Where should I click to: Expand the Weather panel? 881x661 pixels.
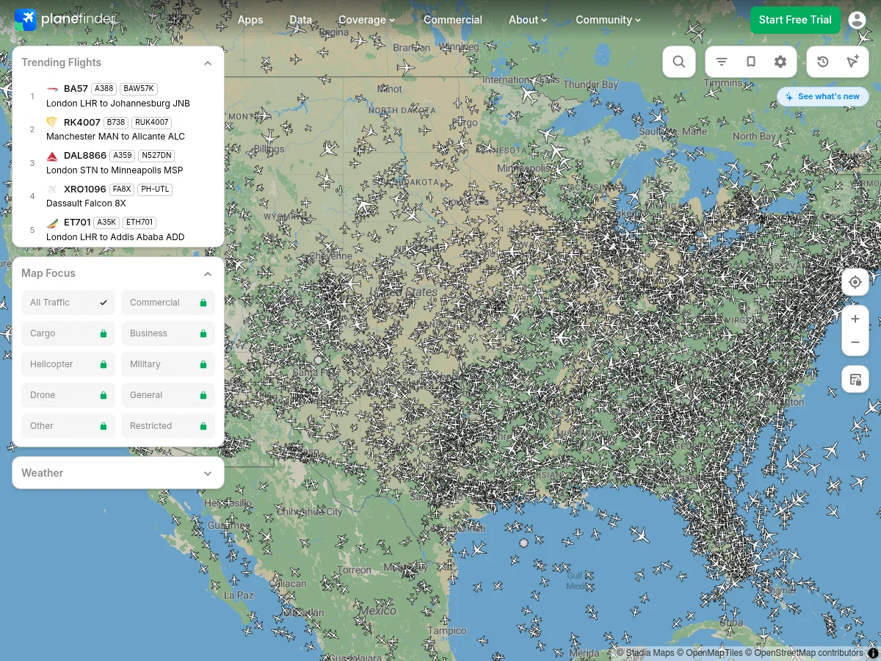[x=208, y=473]
